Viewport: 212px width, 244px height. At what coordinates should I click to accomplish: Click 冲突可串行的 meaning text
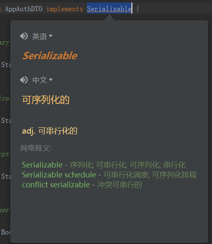click(x=120, y=185)
